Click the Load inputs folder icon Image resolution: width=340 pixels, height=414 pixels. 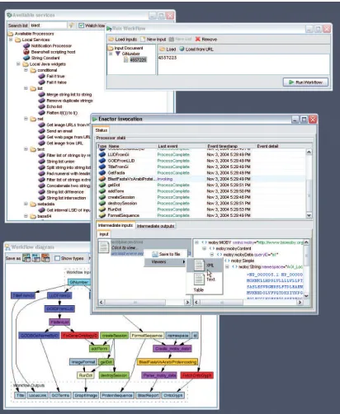pos(111,40)
